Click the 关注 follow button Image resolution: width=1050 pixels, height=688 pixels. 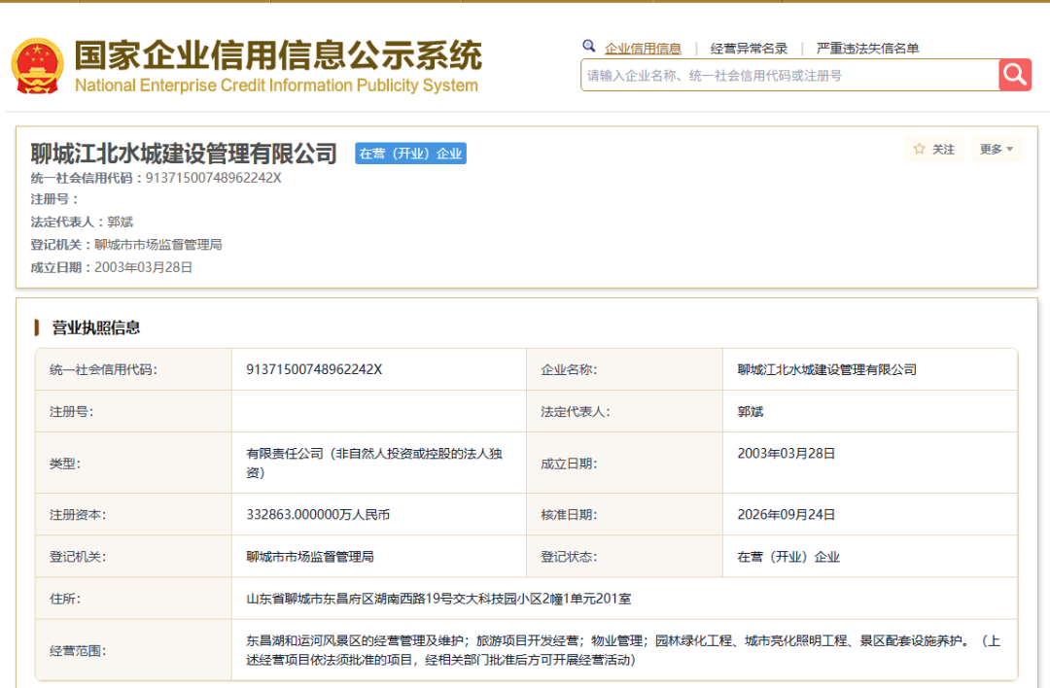(934, 150)
